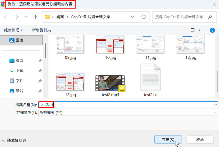Click the Up one level arrow
219x147 pixels.
[35, 17]
